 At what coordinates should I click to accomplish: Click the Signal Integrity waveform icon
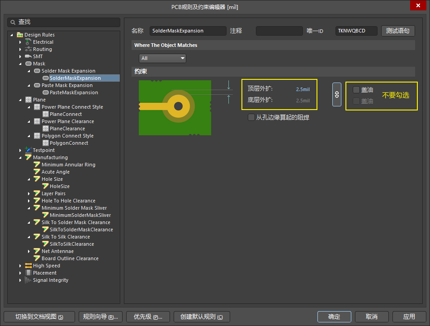(x=28, y=280)
